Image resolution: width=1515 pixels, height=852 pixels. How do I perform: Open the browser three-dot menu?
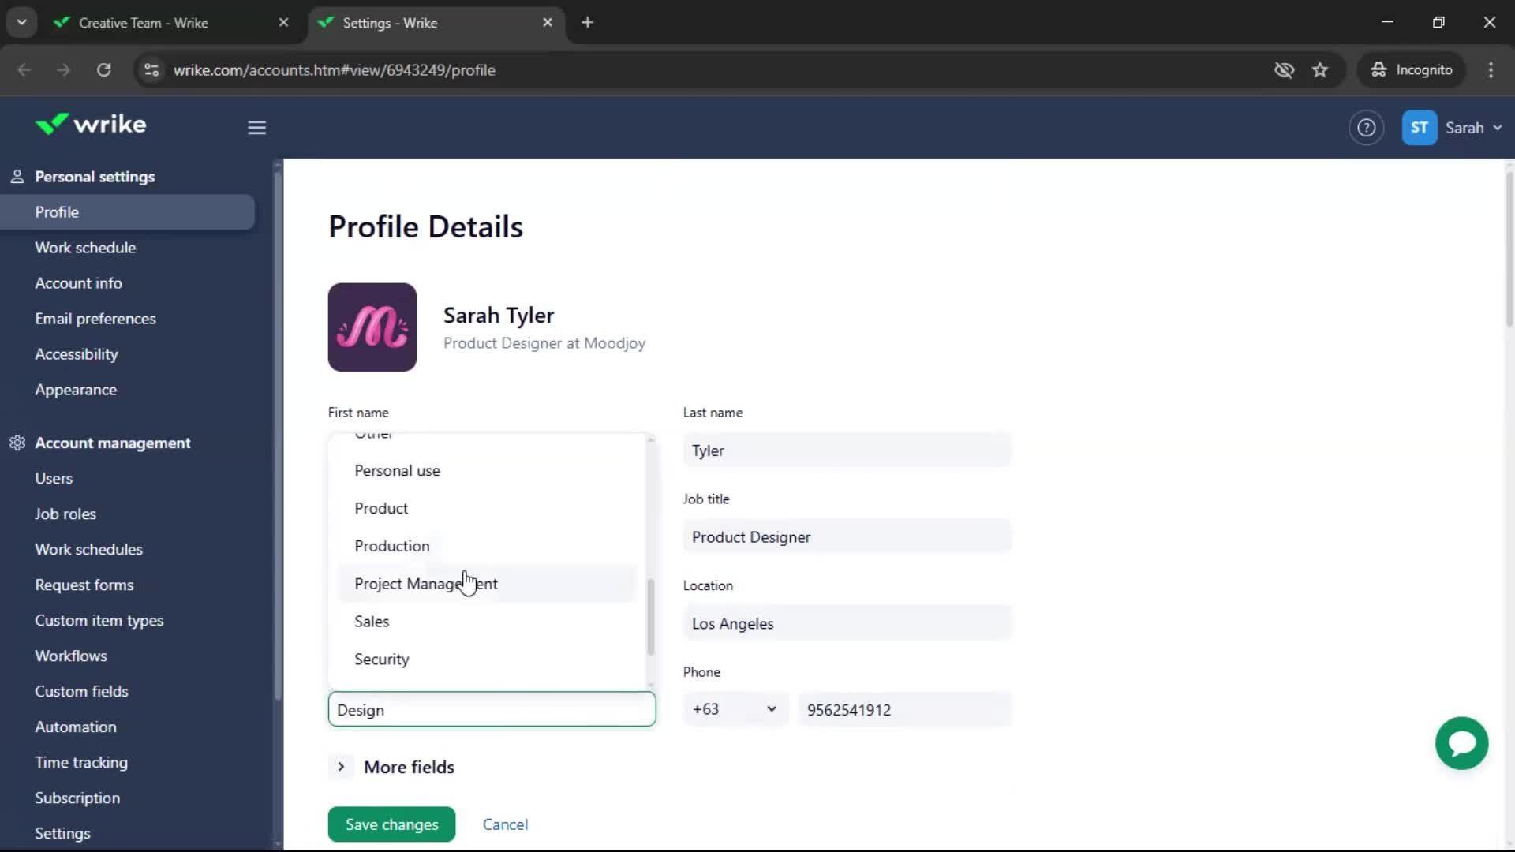[1491, 70]
